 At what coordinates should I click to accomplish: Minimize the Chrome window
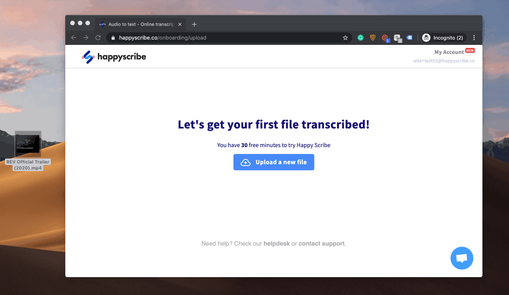pos(80,23)
